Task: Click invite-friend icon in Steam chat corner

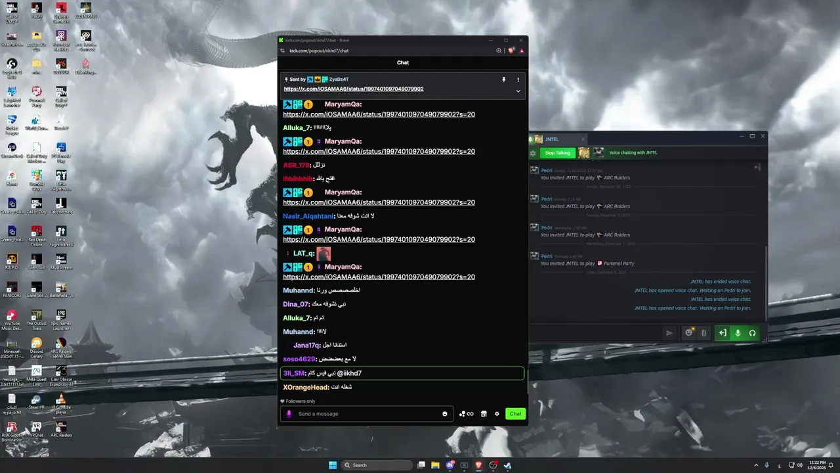Action: click(x=758, y=168)
